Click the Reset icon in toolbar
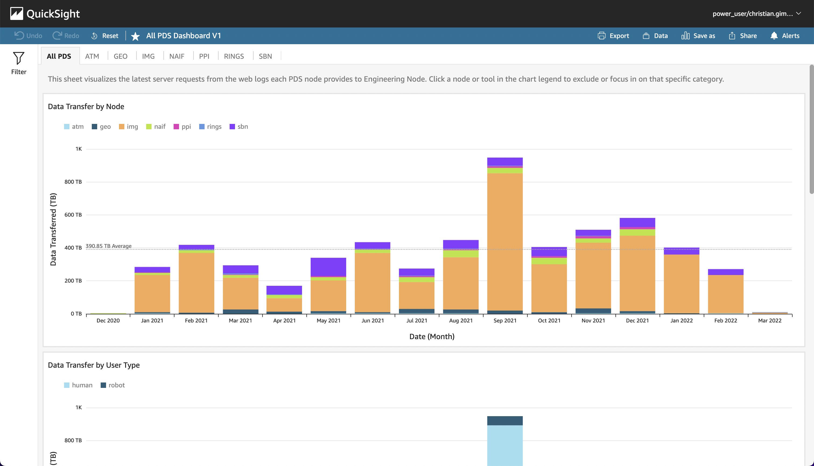Viewport: 814px width, 466px height. click(x=94, y=36)
